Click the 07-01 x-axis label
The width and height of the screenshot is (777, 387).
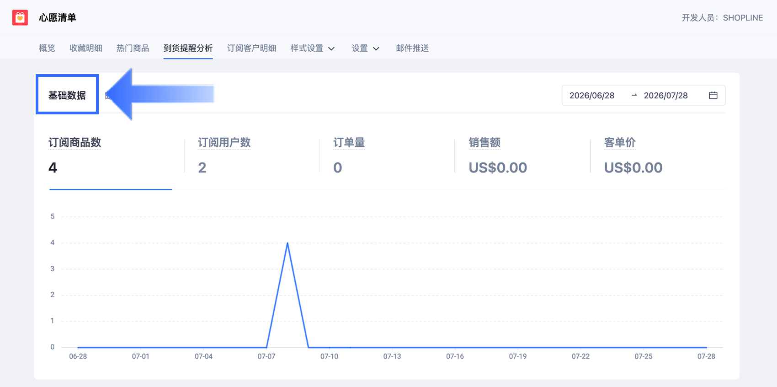[x=141, y=356]
